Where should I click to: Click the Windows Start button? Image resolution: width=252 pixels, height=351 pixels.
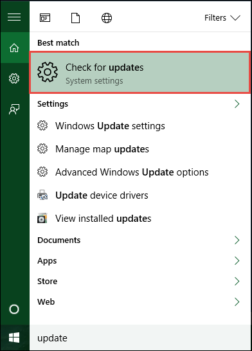[14, 337]
